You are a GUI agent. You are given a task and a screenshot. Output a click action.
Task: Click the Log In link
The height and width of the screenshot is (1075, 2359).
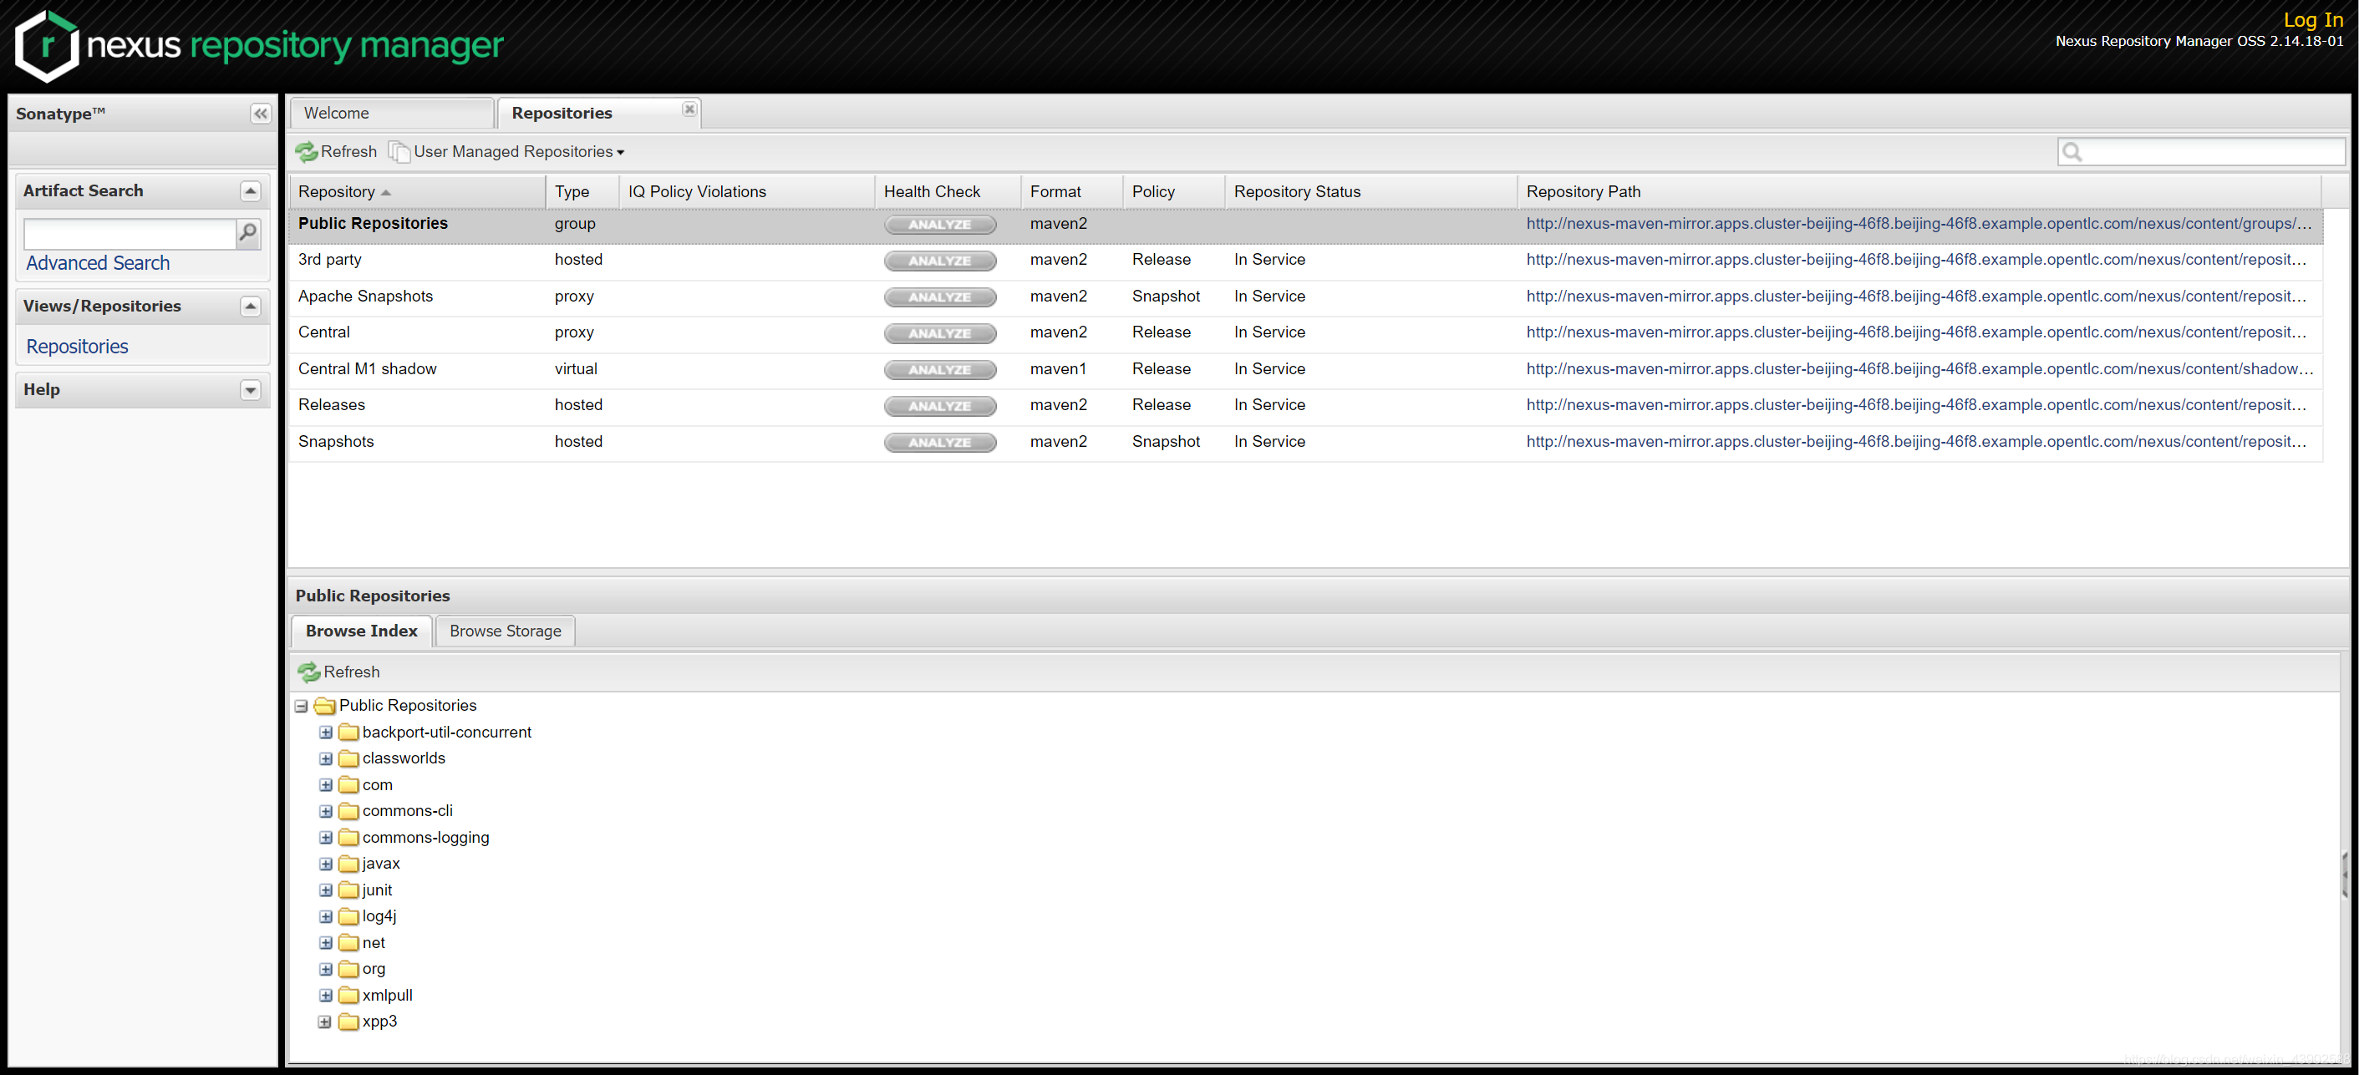pyautogui.click(x=2312, y=19)
